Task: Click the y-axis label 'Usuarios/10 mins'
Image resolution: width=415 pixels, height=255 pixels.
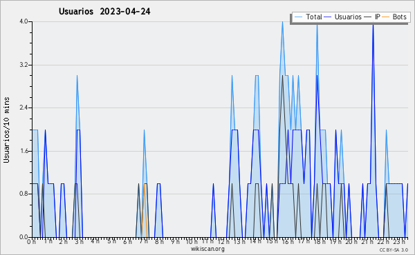Action: coord(6,130)
